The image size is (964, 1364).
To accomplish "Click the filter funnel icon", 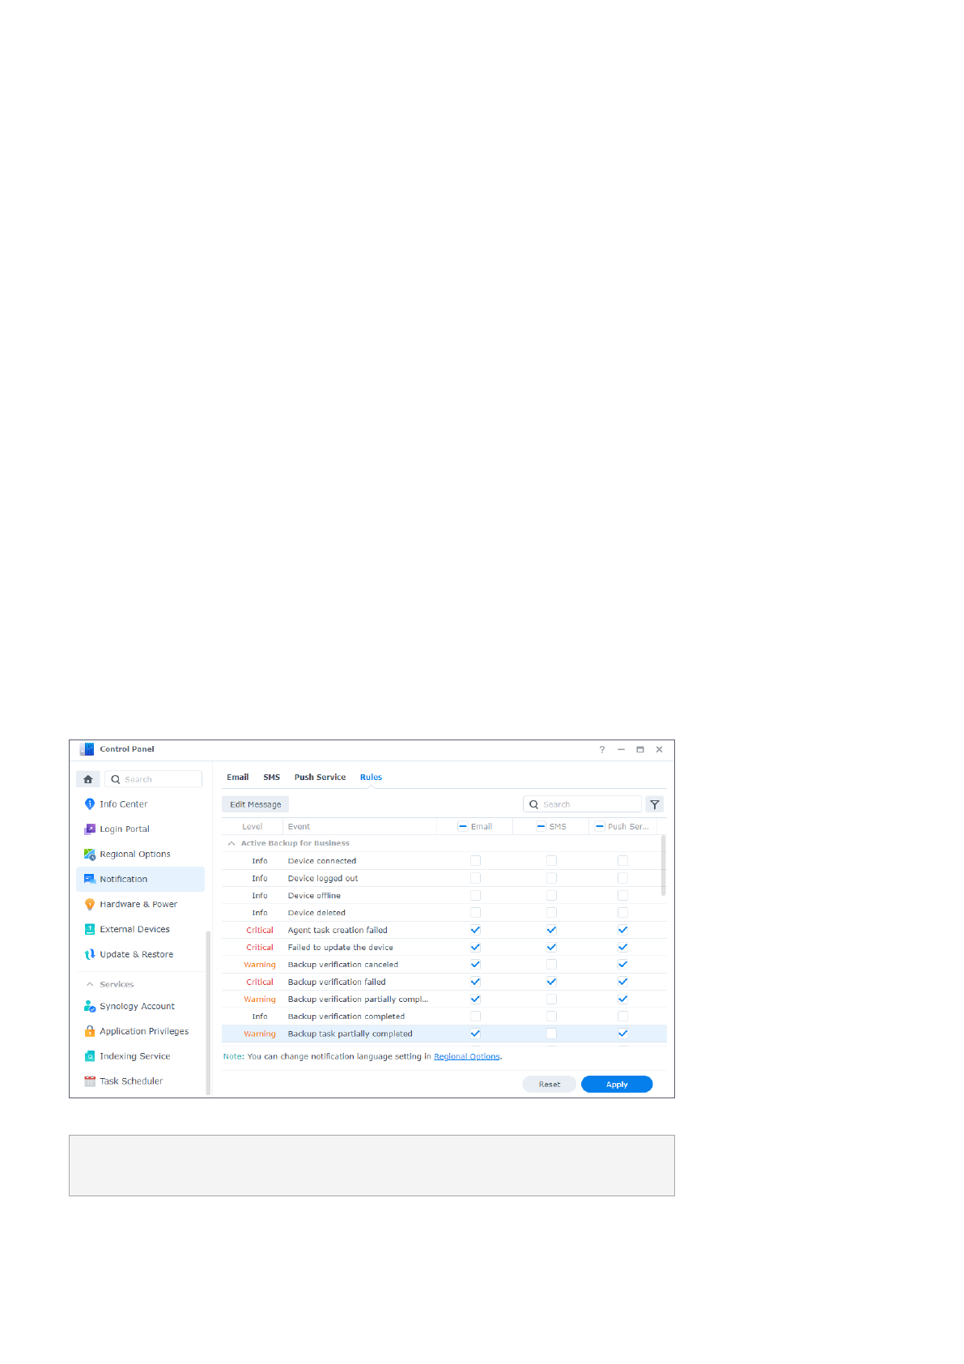I will tap(655, 804).
